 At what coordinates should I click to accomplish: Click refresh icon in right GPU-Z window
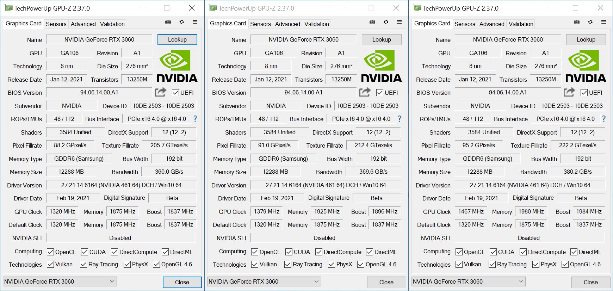click(590, 22)
